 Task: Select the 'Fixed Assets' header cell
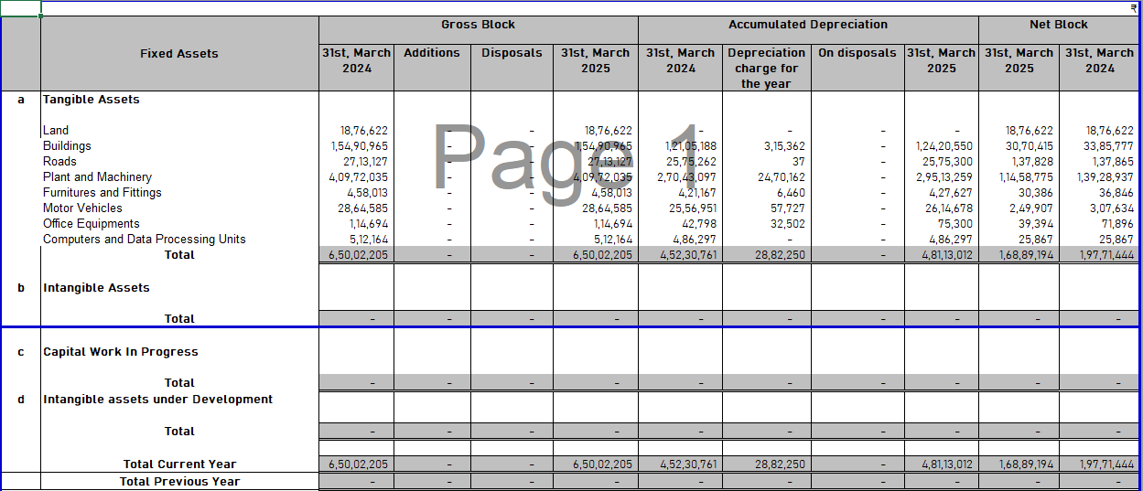coord(179,54)
